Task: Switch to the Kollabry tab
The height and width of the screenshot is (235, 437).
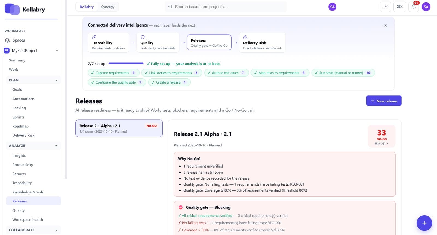Action: 87,7
